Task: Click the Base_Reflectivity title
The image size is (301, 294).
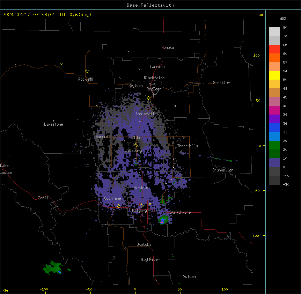Action: click(150, 5)
